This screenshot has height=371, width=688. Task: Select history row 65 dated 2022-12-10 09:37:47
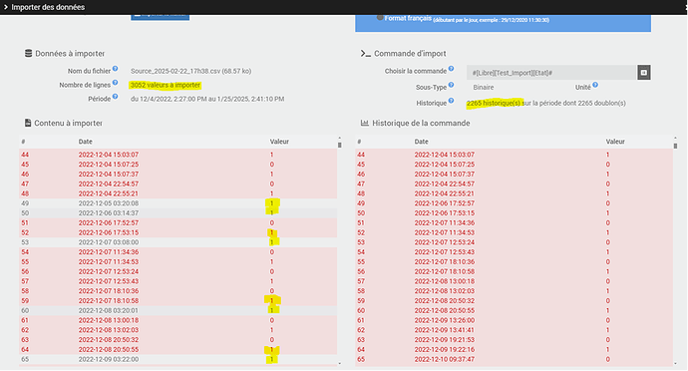(x=514, y=359)
